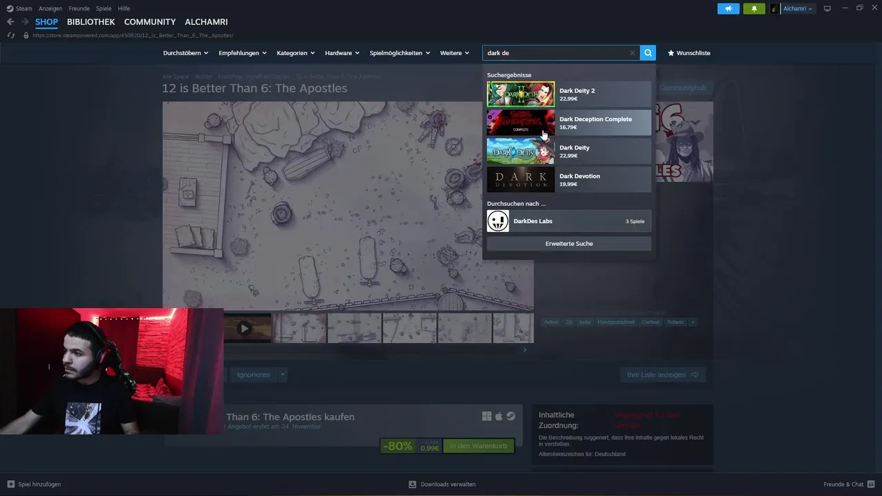Open the Alchamri account dropdown
This screenshot has width=882, height=496.
[x=798, y=8]
